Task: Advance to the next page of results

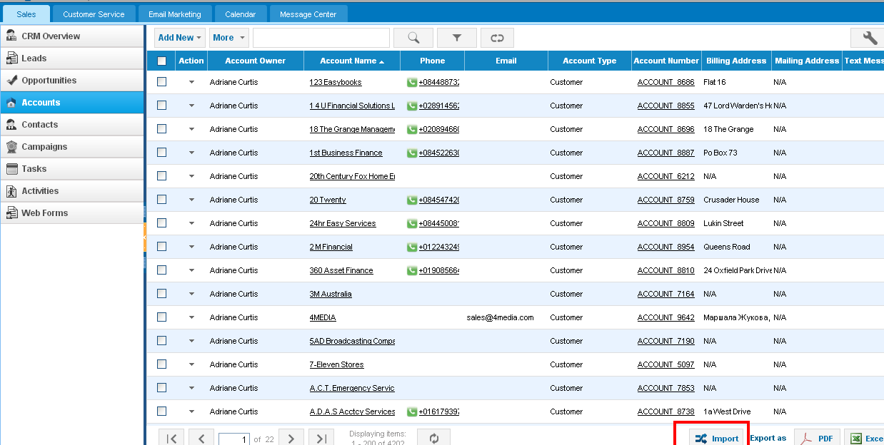Action: click(x=291, y=439)
